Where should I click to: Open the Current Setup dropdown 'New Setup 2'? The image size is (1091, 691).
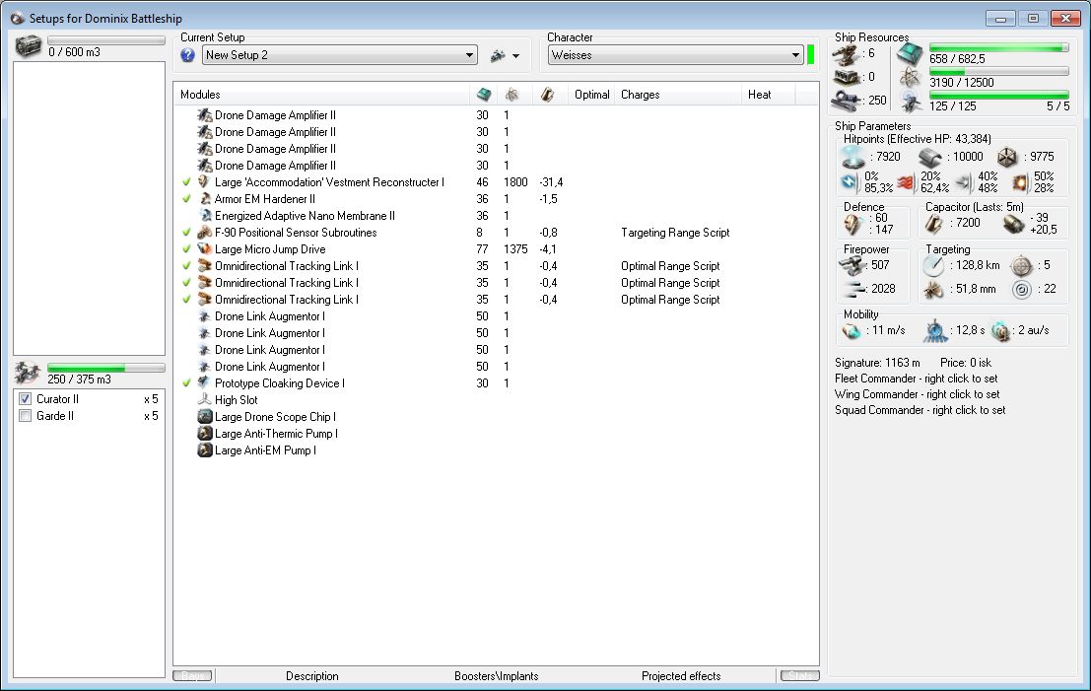pyautogui.click(x=340, y=55)
